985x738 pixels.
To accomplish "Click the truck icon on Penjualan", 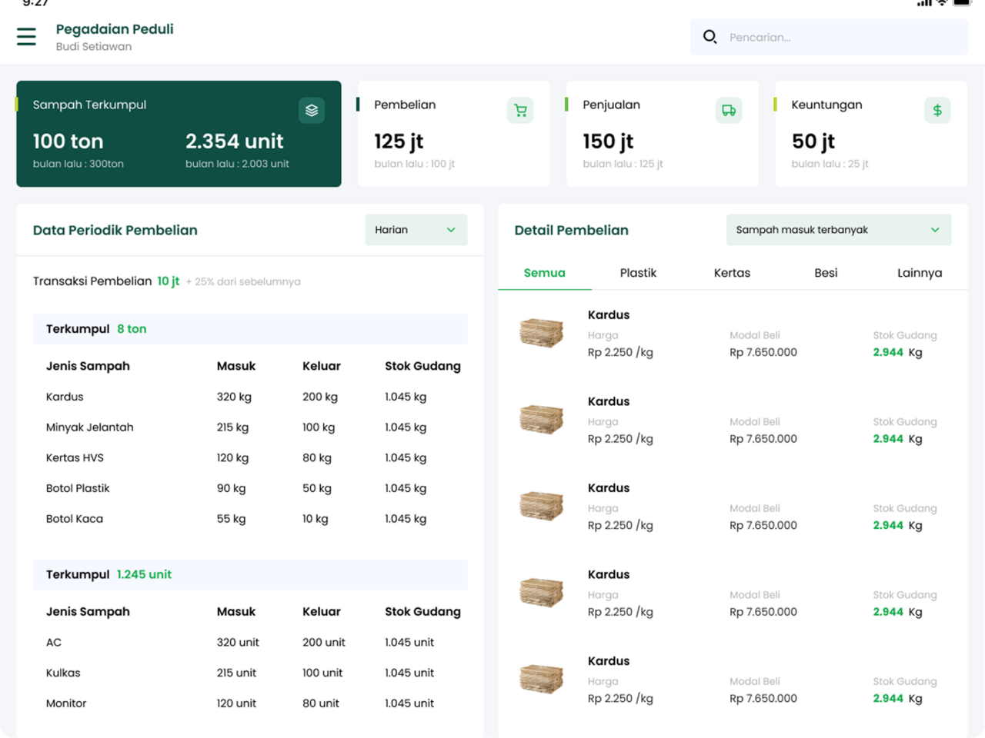I will pyautogui.click(x=729, y=111).
